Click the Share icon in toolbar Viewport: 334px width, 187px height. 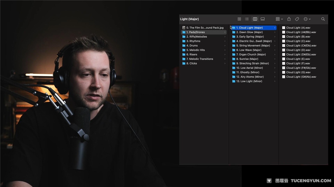coord(289,19)
